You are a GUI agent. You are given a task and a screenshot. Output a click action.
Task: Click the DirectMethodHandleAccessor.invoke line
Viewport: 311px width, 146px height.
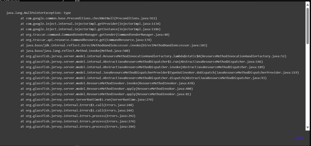point(114,45)
